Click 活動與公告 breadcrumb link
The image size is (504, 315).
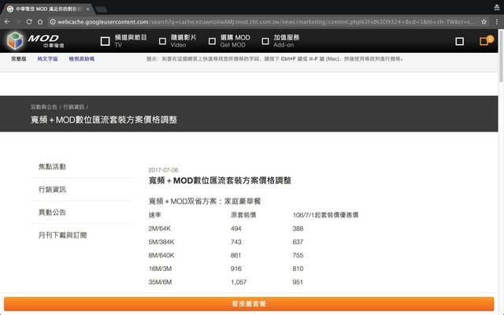coord(44,107)
